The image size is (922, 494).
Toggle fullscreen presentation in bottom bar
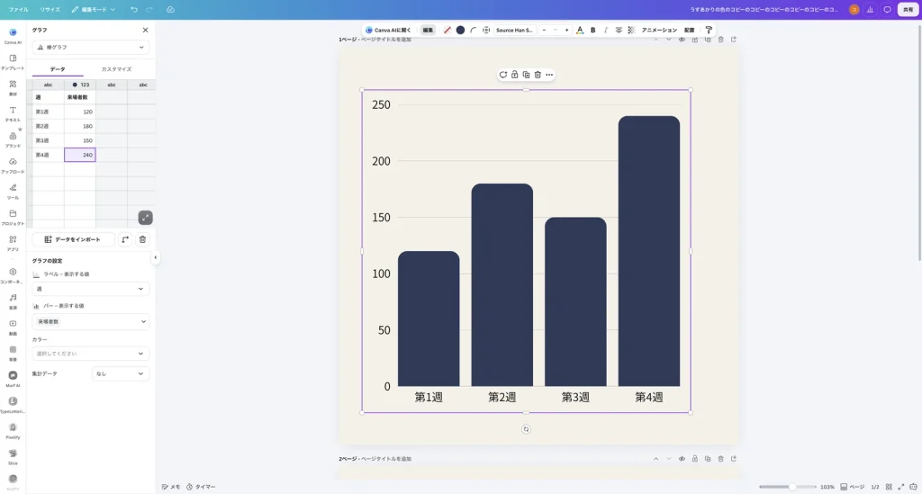[x=900, y=487]
